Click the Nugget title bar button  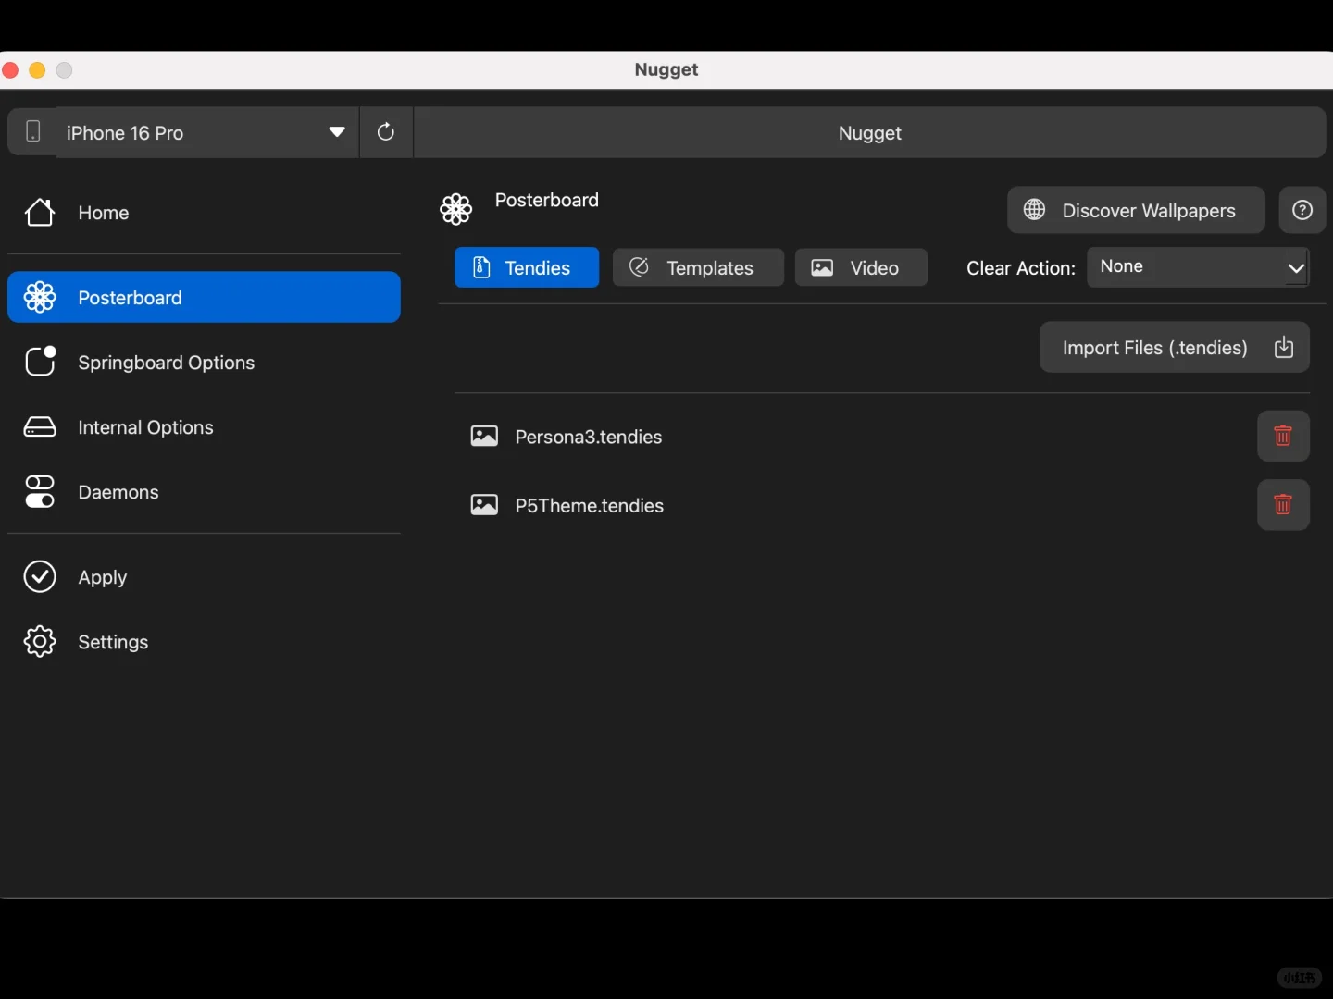[870, 132]
